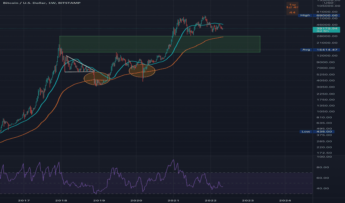Click the 2023 label on time axis
345x203 pixels.
coord(248,200)
